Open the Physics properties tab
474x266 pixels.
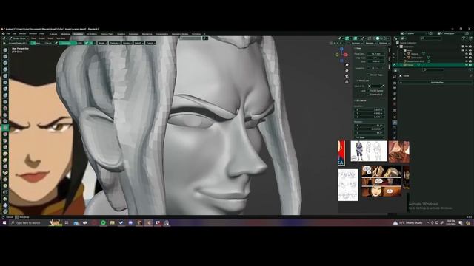click(395, 133)
